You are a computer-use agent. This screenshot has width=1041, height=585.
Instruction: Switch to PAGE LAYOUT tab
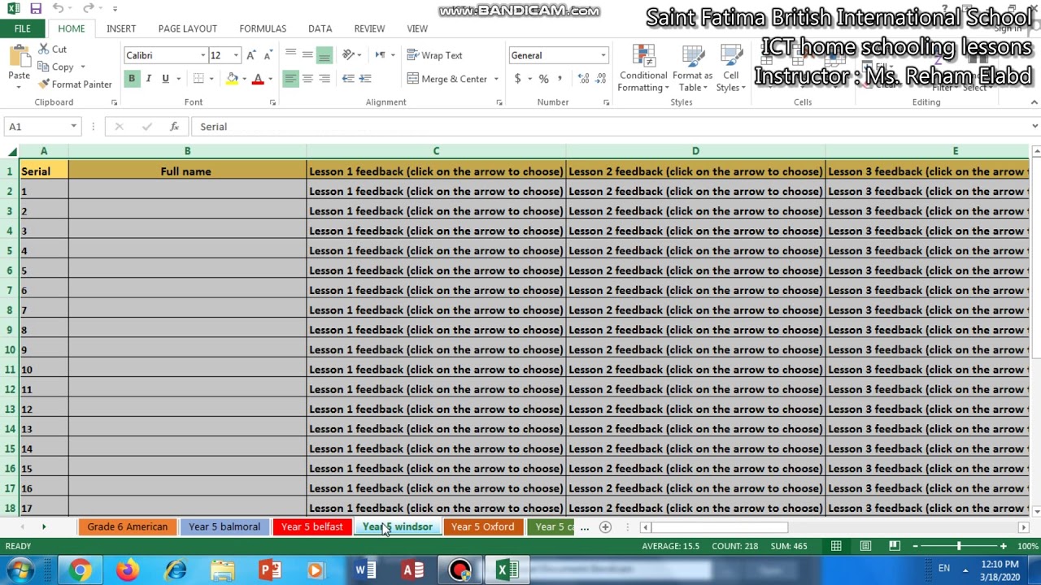tap(188, 28)
